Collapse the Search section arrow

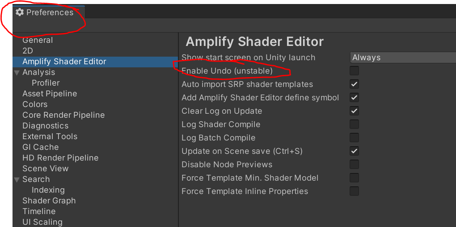[17, 179]
